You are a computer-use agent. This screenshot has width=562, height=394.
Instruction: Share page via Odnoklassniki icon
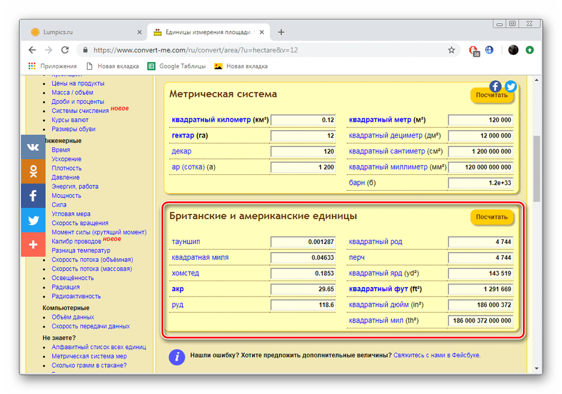click(x=33, y=171)
